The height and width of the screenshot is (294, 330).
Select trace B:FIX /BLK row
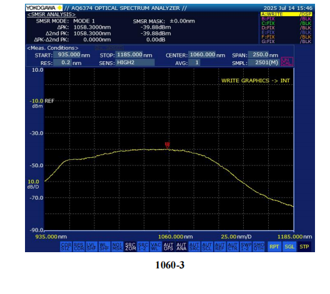pyautogui.click(x=286, y=19)
